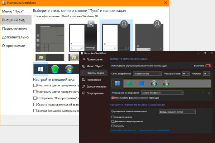This screenshot has height=143, width=215.
Task: Uncheck Использовать фирменные списки переходов
Action: pyautogui.click(x=113, y=98)
